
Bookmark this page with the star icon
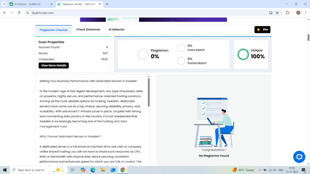[277, 13]
